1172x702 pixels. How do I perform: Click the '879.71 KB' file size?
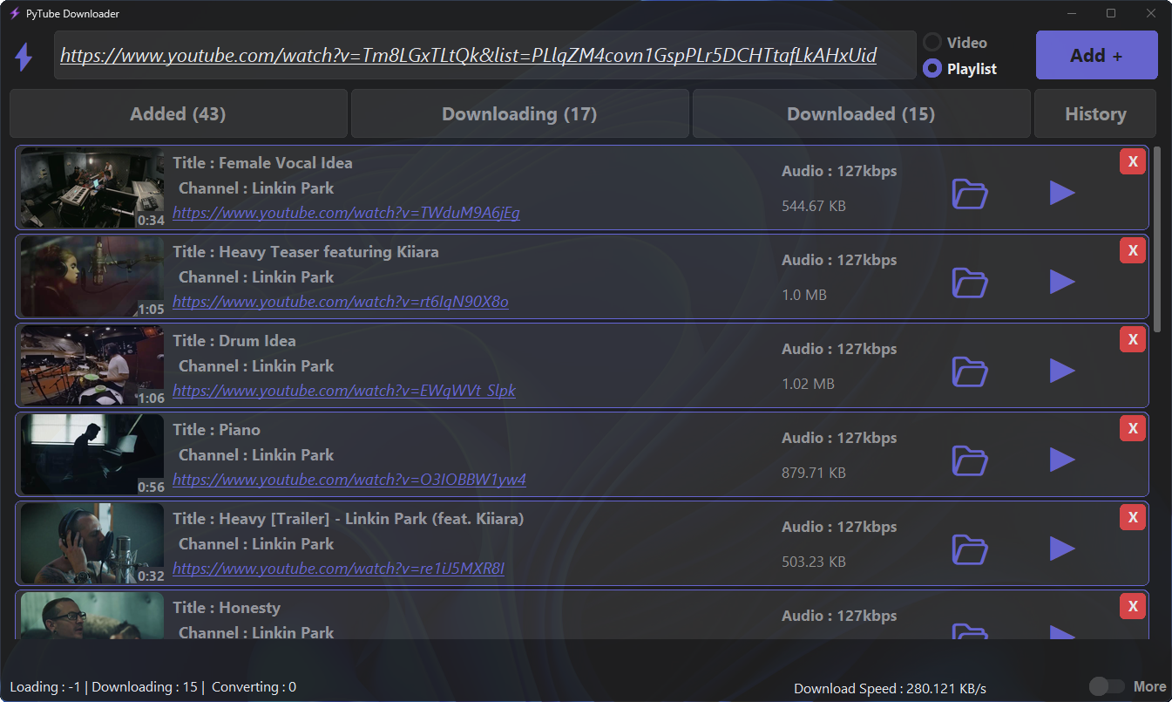tap(814, 473)
